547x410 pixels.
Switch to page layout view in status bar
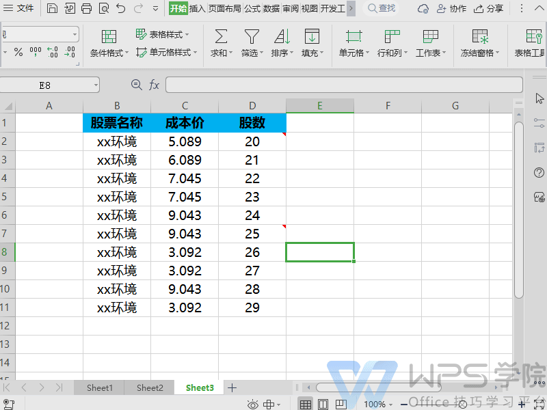[x=323, y=405]
